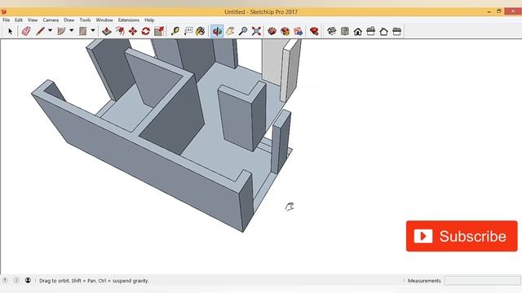Click the sign-in profile icon
The width and height of the screenshot is (522, 293).
28,280
